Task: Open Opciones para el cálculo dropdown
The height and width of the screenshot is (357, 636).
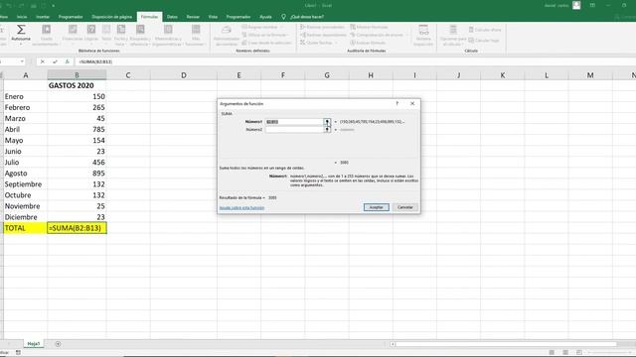Action: coord(453,35)
